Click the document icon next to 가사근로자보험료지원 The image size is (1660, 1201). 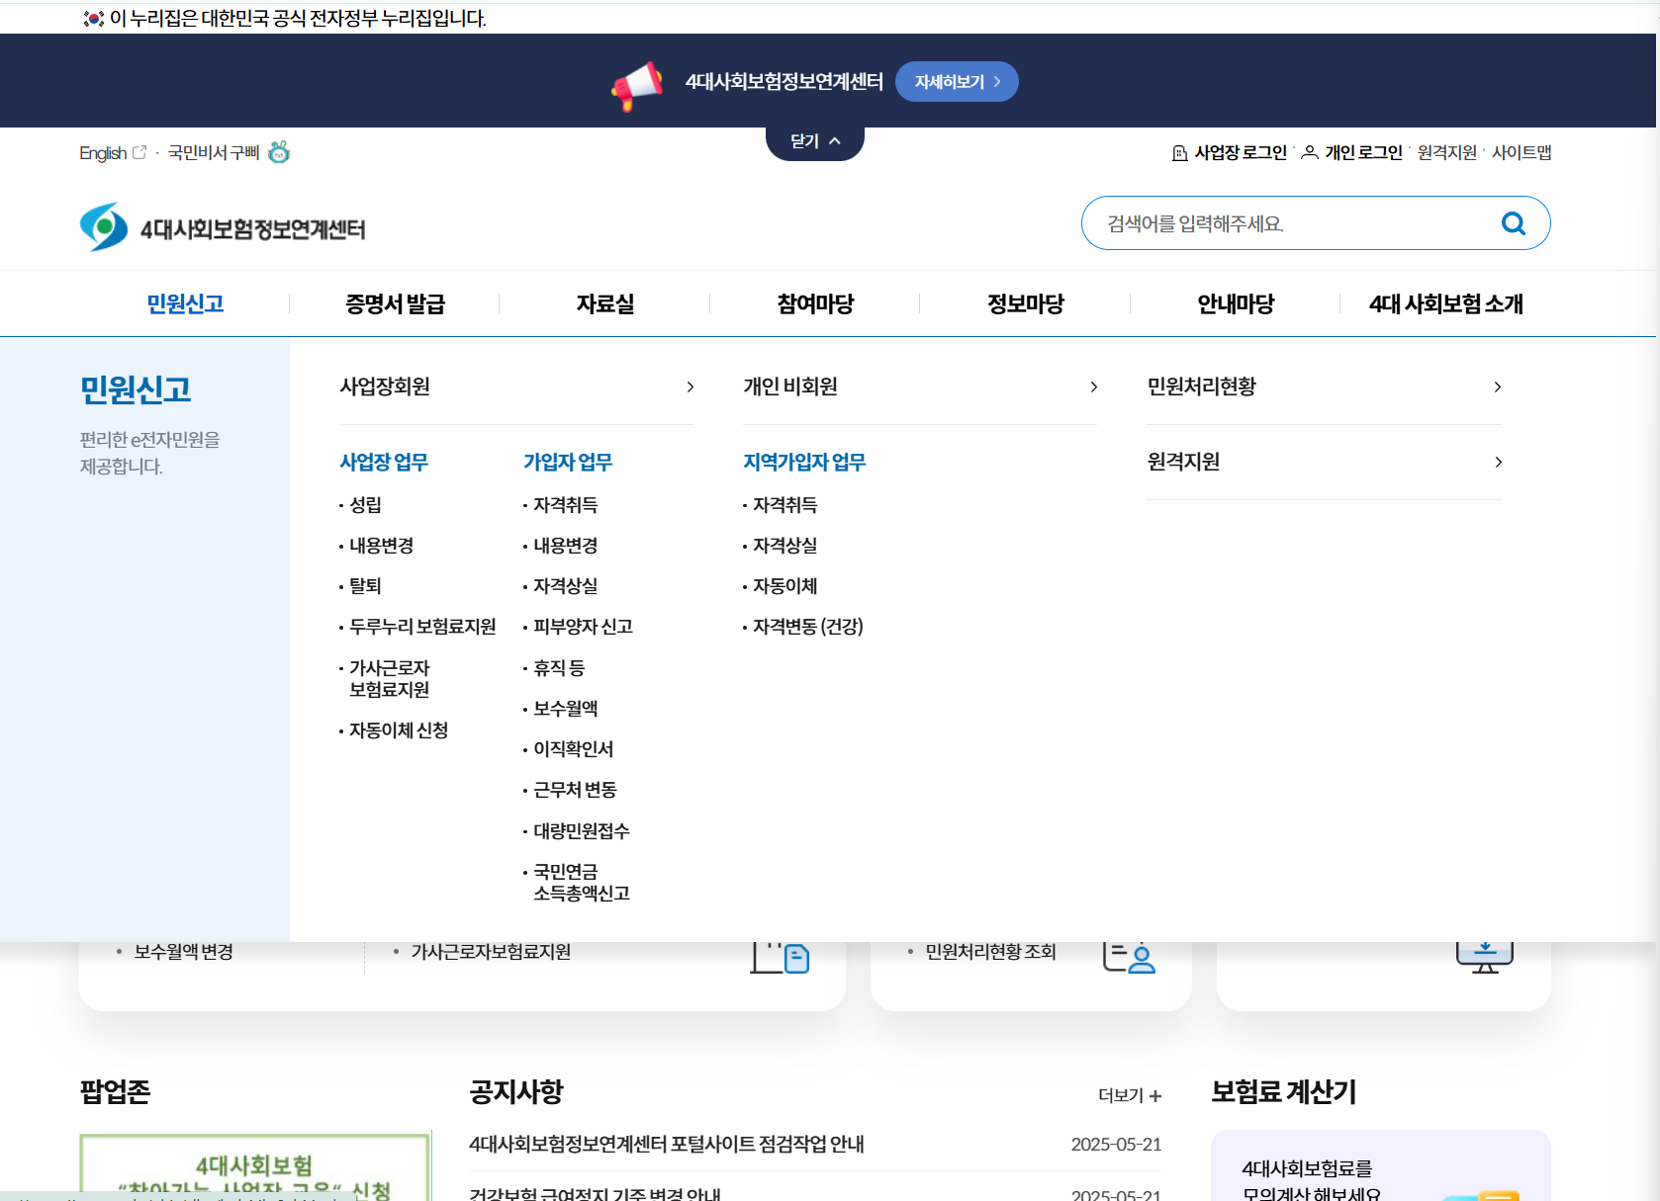tap(780, 957)
